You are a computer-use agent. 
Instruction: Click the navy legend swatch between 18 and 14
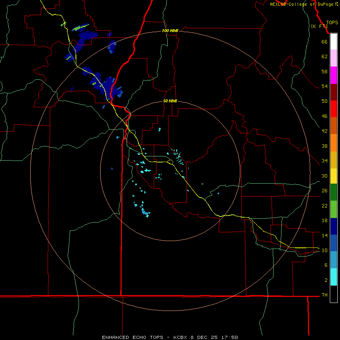334,226
